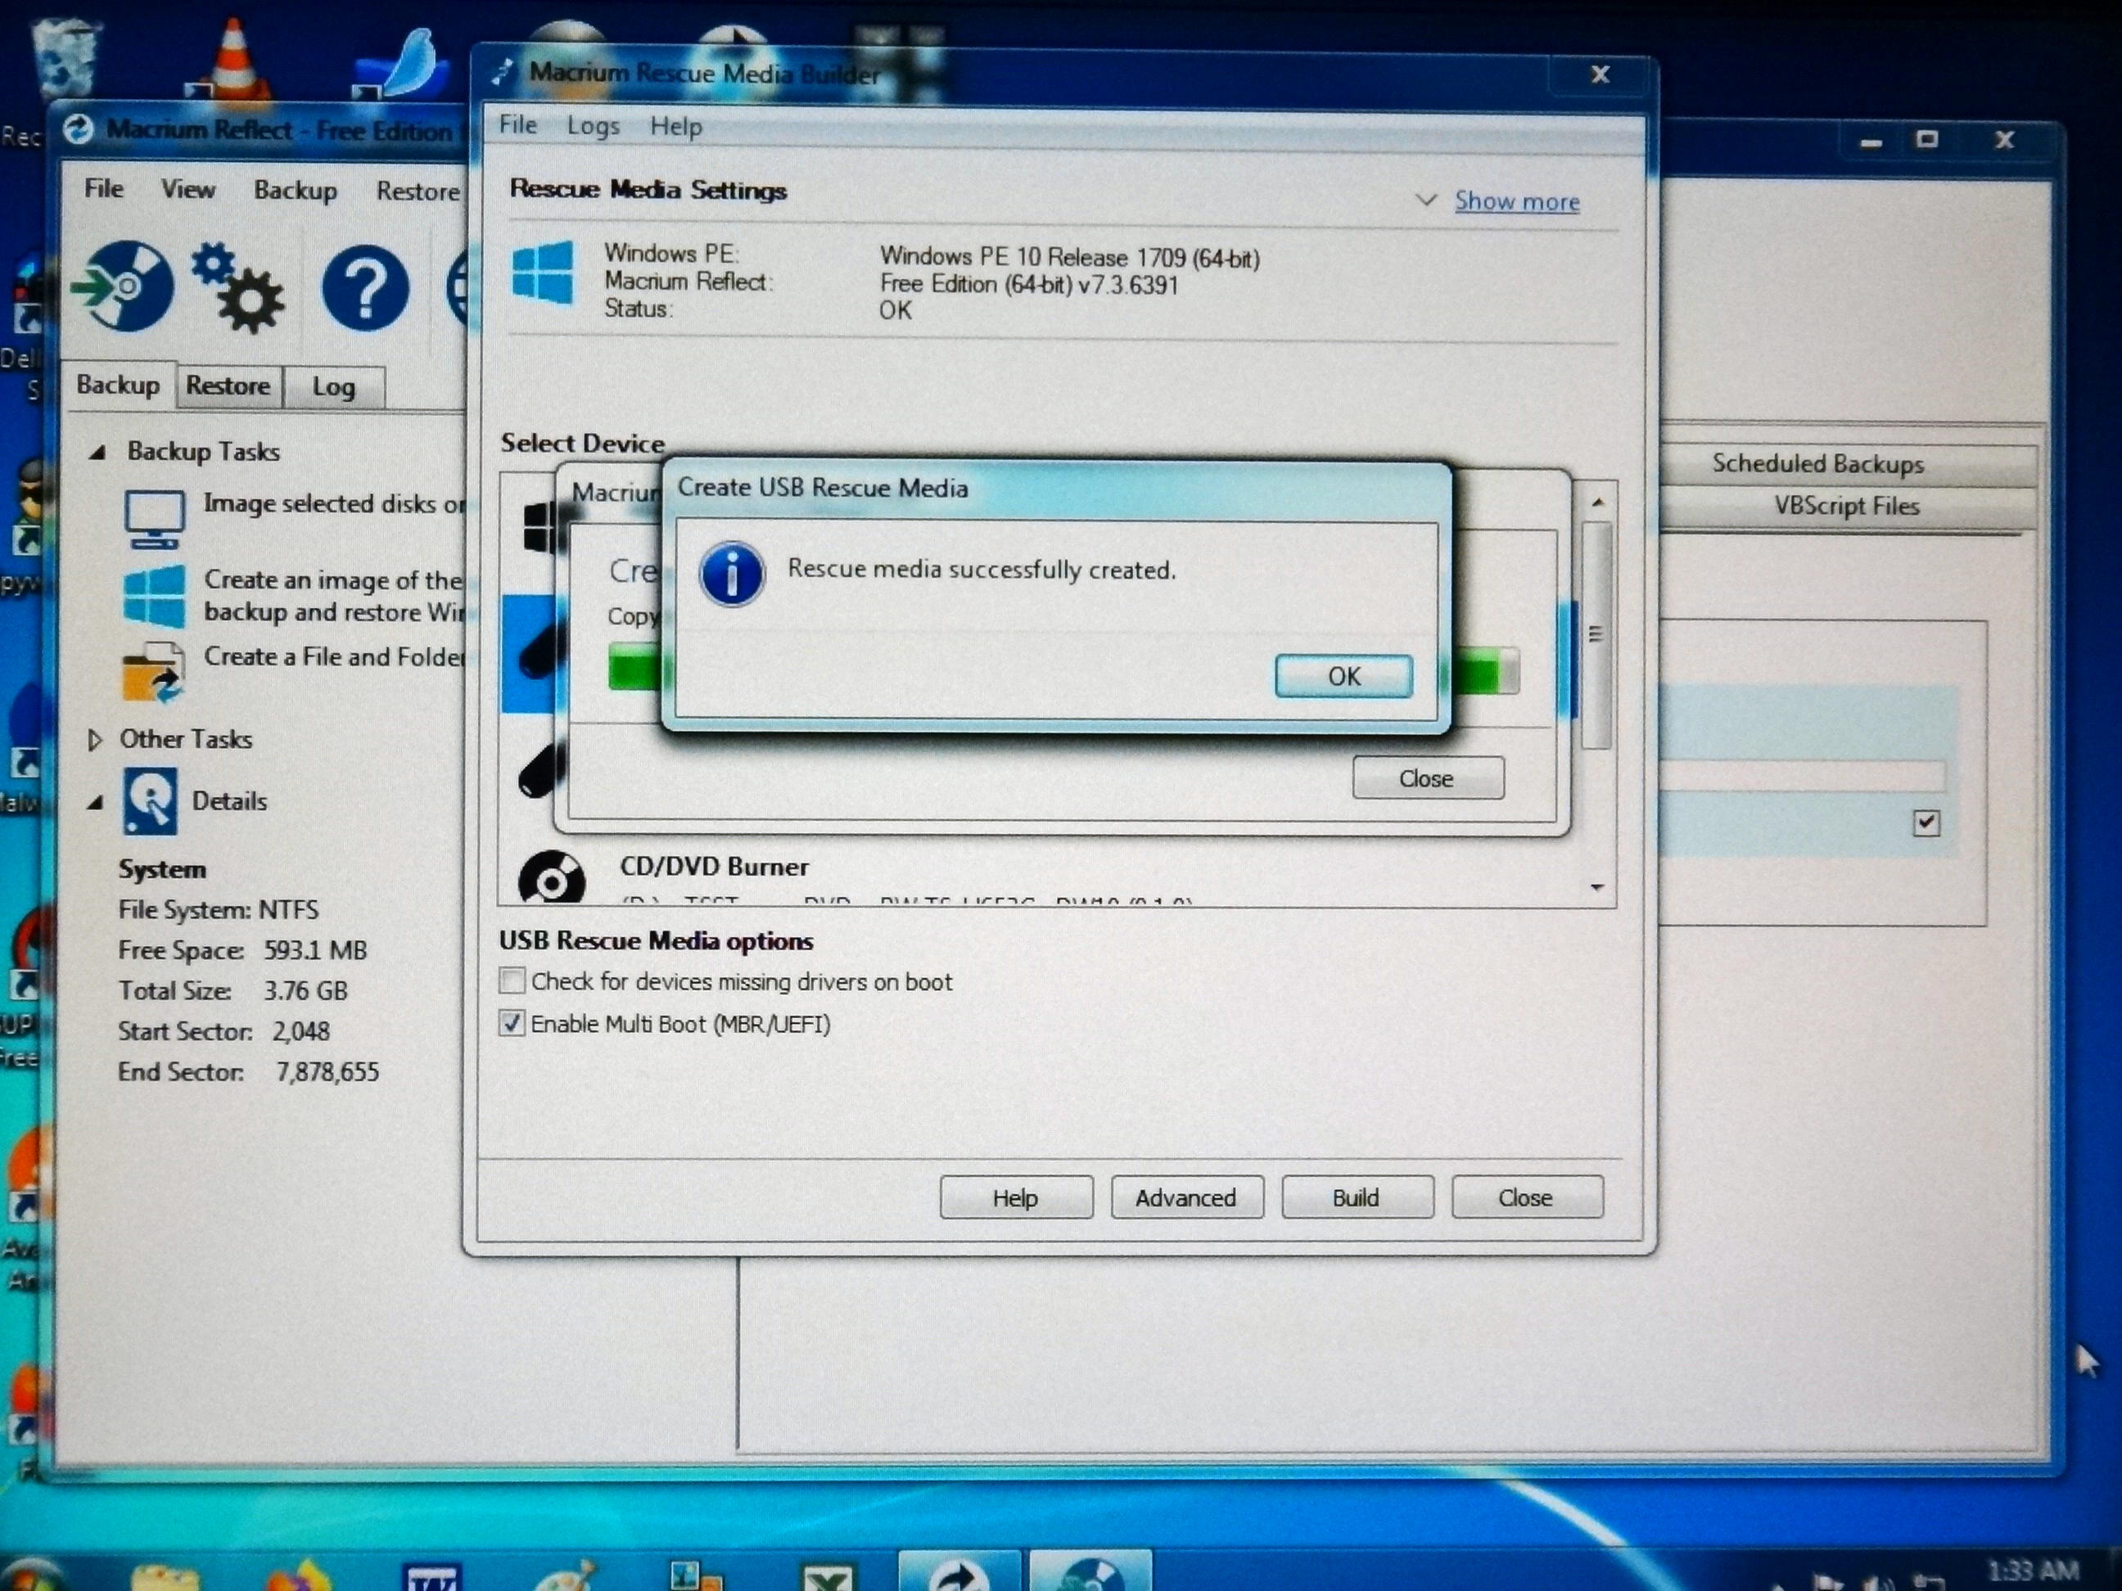Select the CD/DVD Burner device icon
The width and height of the screenshot is (2122, 1591).
pos(553,876)
